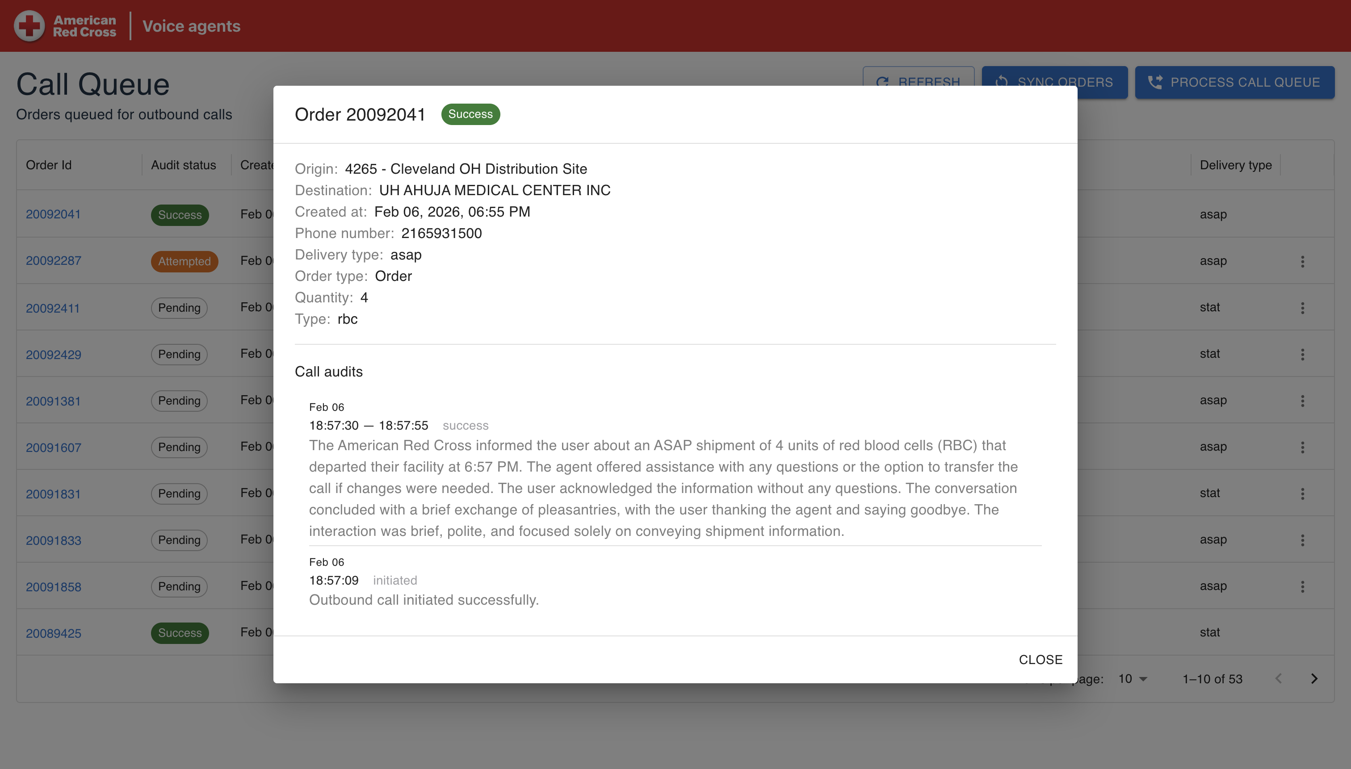Click the Success badge in dialog header
1351x769 pixels.
click(470, 114)
